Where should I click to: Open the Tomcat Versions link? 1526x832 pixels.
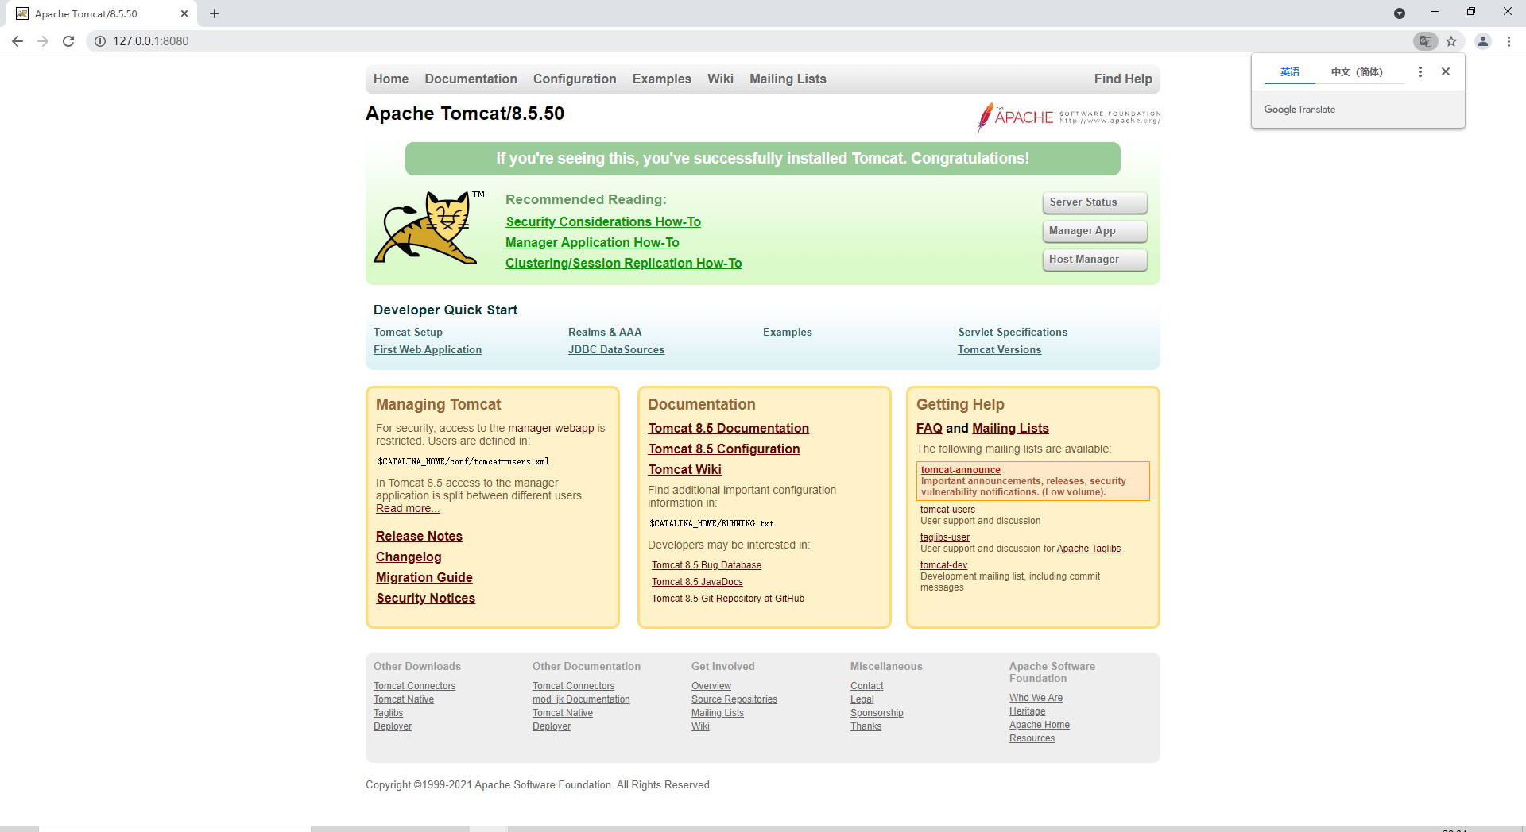tap(999, 350)
